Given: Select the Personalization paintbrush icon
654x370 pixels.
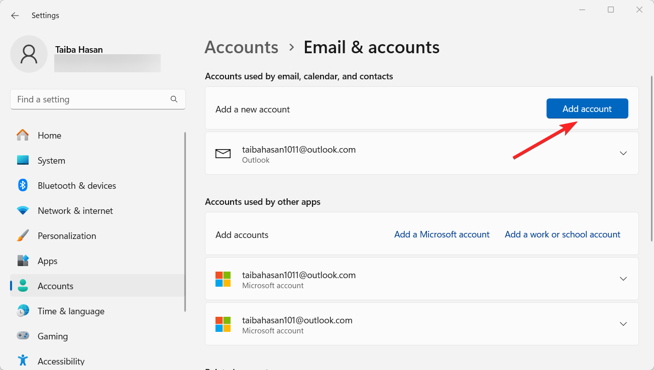Looking at the screenshot, I should coord(23,236).
